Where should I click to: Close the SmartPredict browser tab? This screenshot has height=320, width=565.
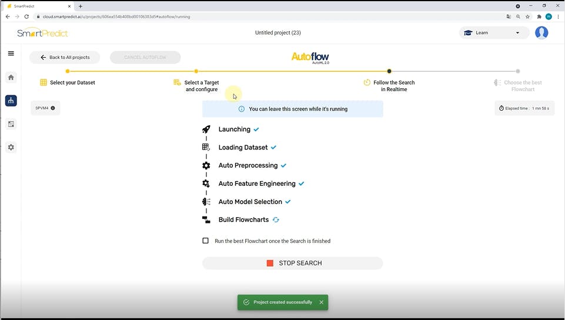pos(69,6)
